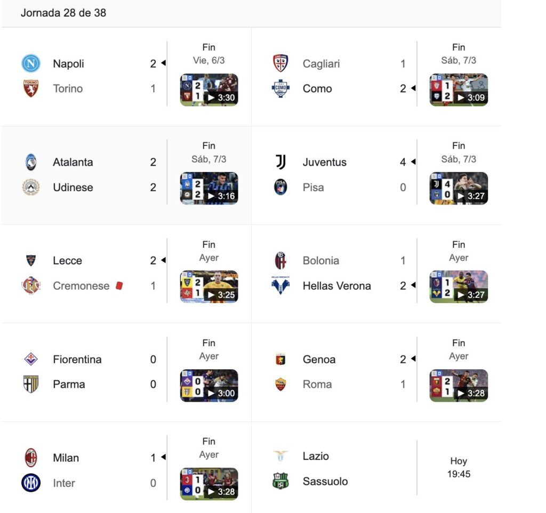Click the Cremonese red card indicator
This screenshot has width=546, height=513.
(119, 286)
